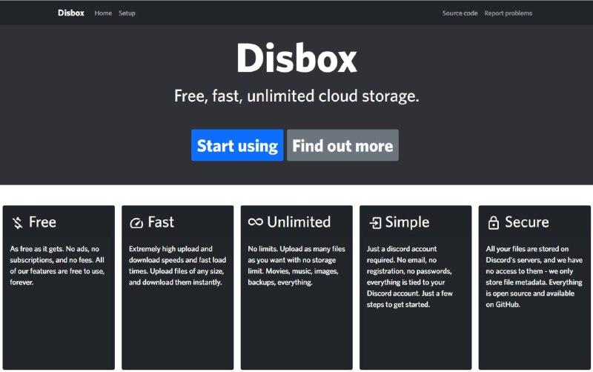Open the Setup nav link
The image size is (593, 372).
[x=127, y=13]
